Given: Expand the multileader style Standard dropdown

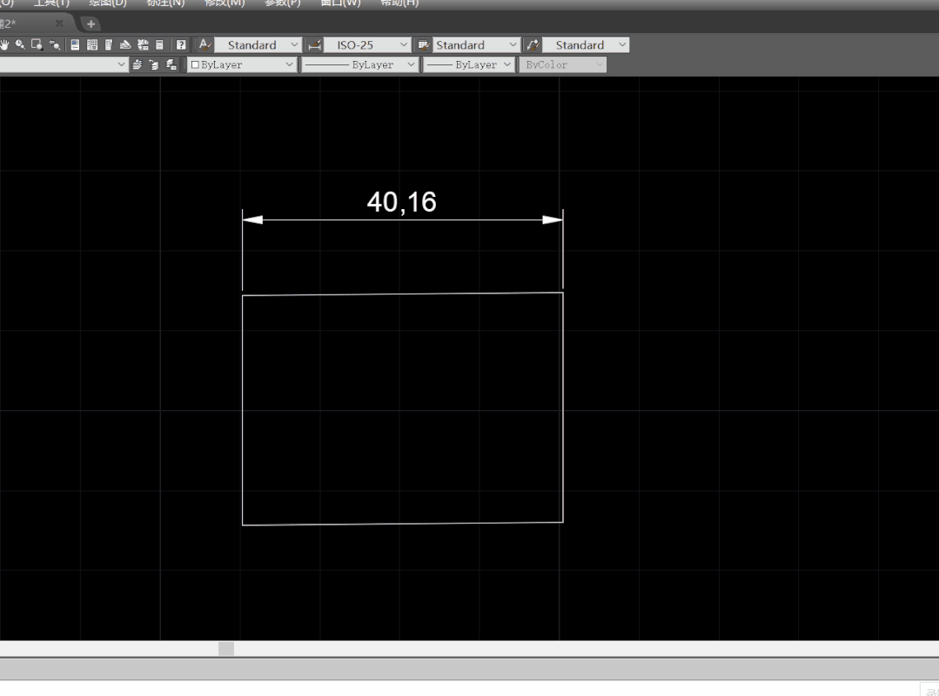Looking at the screenshot, I should tap(586, 45).
